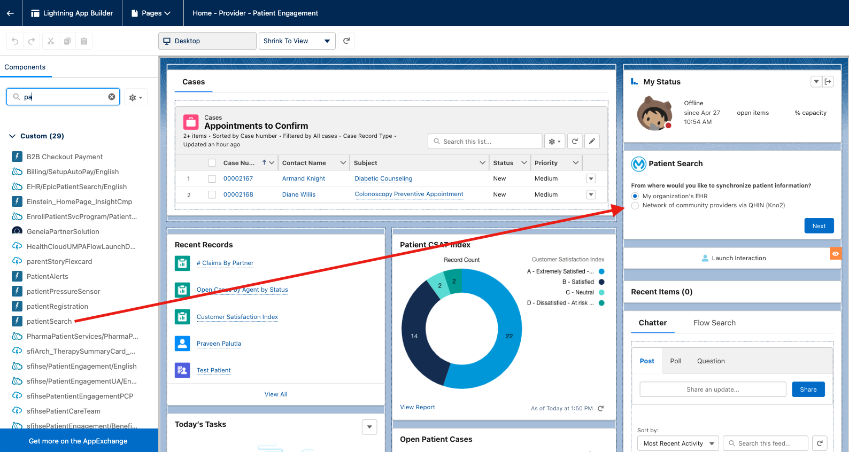Clear the component search text

[x=112, y=97]
